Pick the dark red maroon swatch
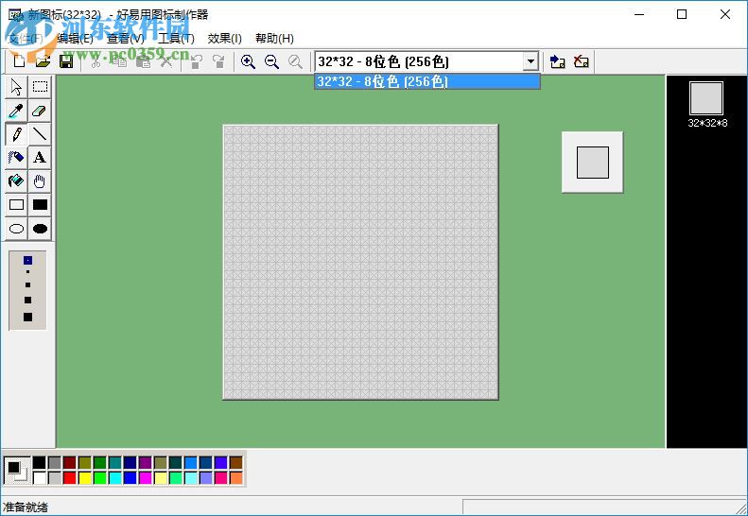This screenshot has width=748, height=516. click(x=70, y=462)
